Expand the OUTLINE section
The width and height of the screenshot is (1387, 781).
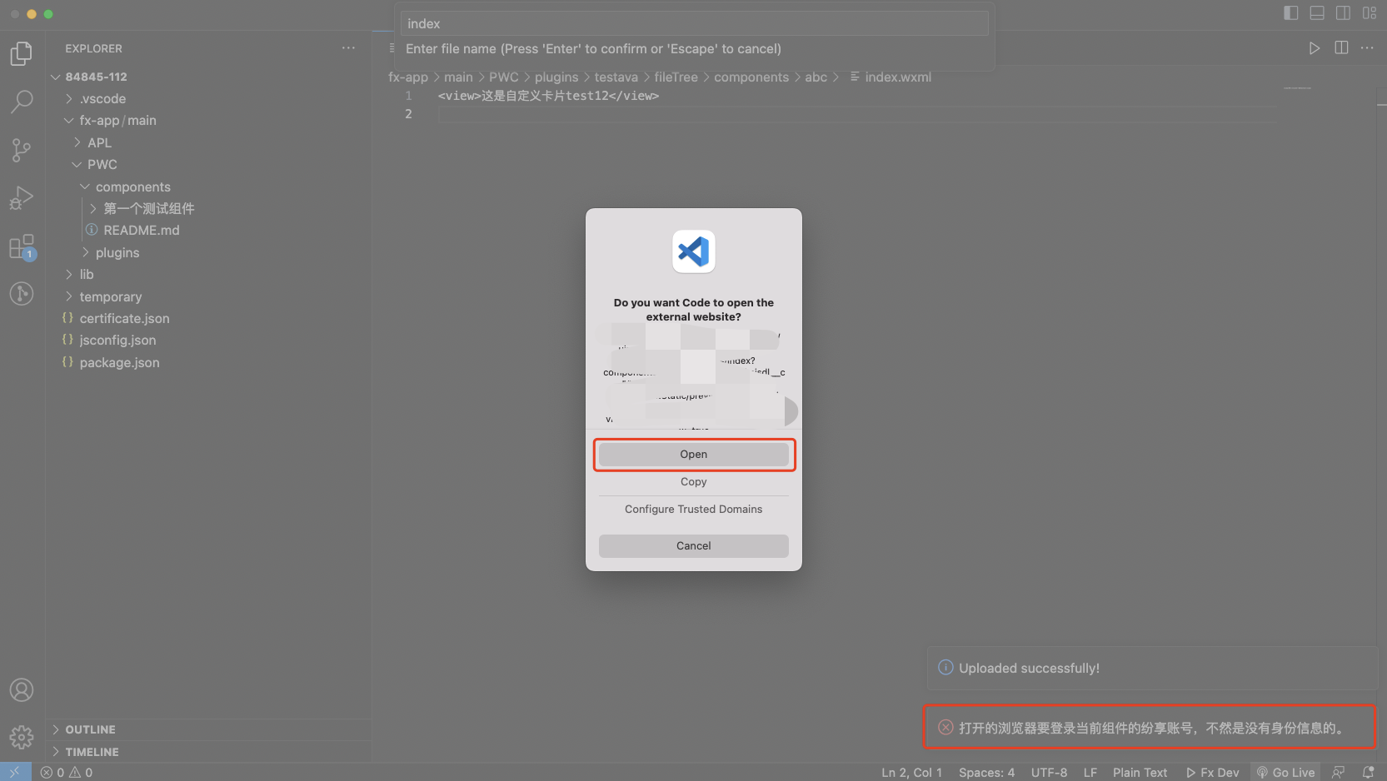click(x=208, y=729)
